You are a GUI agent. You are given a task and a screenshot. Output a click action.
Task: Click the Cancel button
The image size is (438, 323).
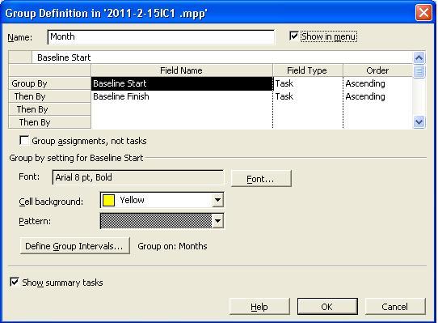click(395, 307)
